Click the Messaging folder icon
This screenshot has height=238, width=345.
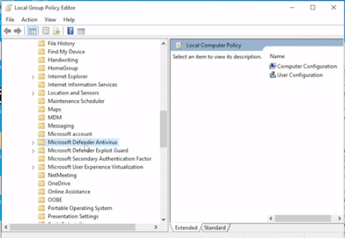[x=42, y=126]
